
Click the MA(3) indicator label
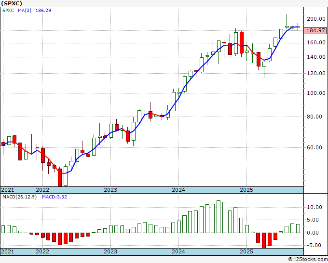coord(25,11)
